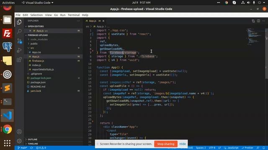
Task: Open .gitignore file
Action: click(x=36, y=74)
